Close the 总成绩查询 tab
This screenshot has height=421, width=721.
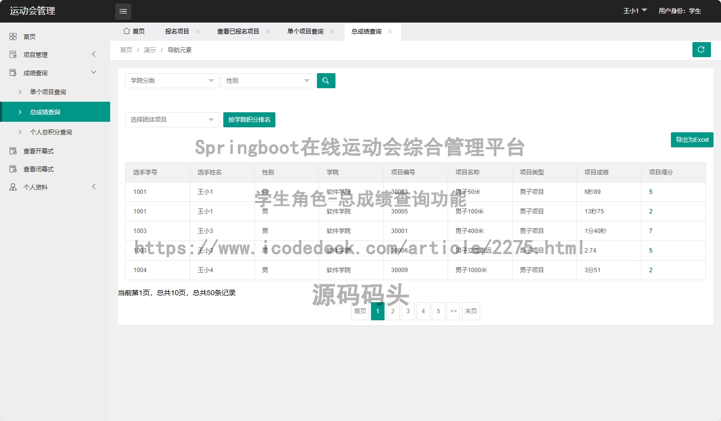(390, 31)
